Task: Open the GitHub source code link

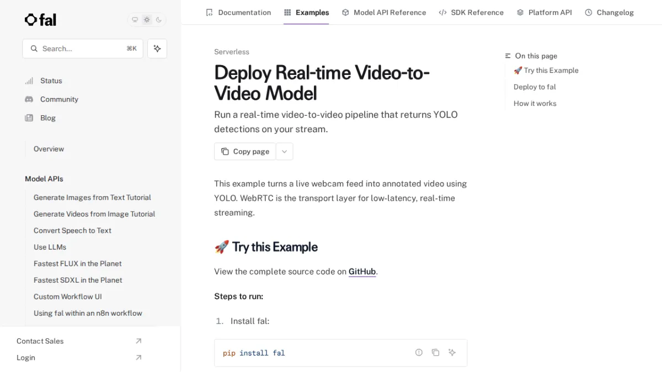Action: click(362, 271)
